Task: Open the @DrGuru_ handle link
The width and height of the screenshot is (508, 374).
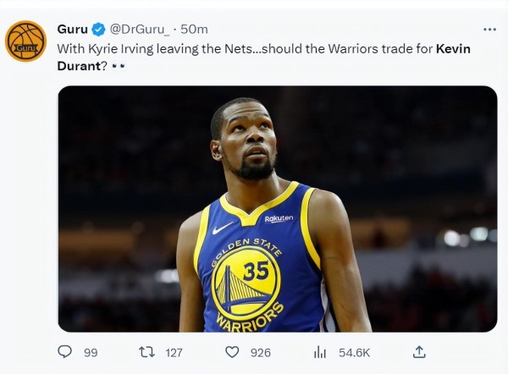Action: pos(140,30)
